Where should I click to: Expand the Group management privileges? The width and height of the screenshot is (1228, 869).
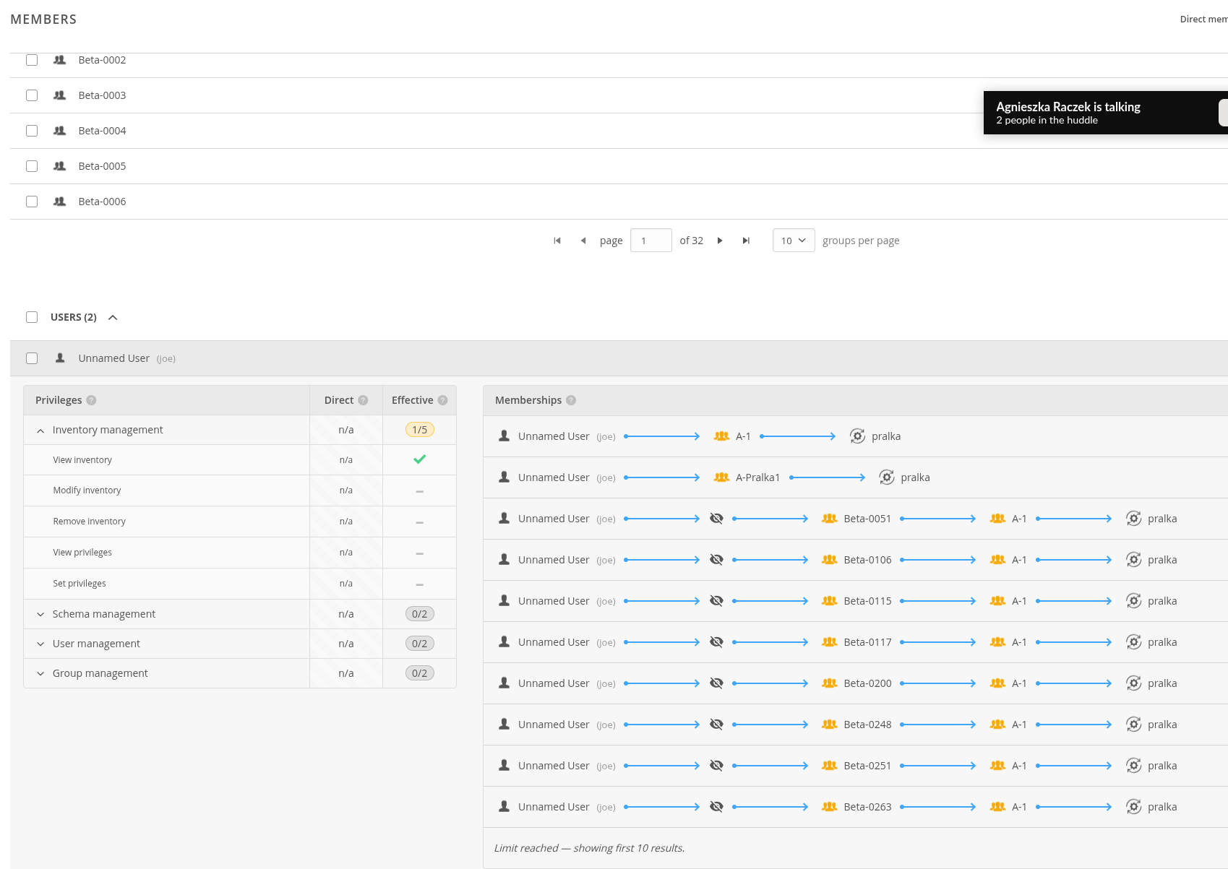coord(40,673)
